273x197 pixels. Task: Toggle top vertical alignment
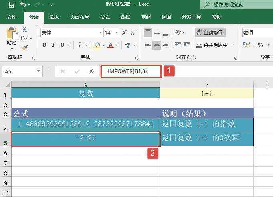[x=148, y=32]
